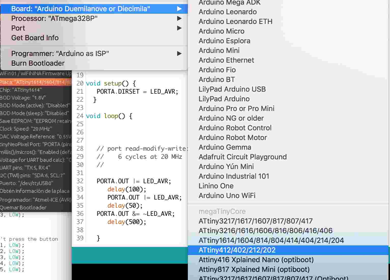Screen dimensions: 390x280
Task: Choose Linino One board
Action: [x=288, y=186]
